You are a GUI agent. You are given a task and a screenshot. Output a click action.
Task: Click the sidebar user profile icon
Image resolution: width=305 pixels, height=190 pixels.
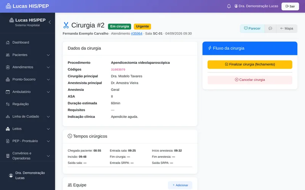tap(11, 176)
